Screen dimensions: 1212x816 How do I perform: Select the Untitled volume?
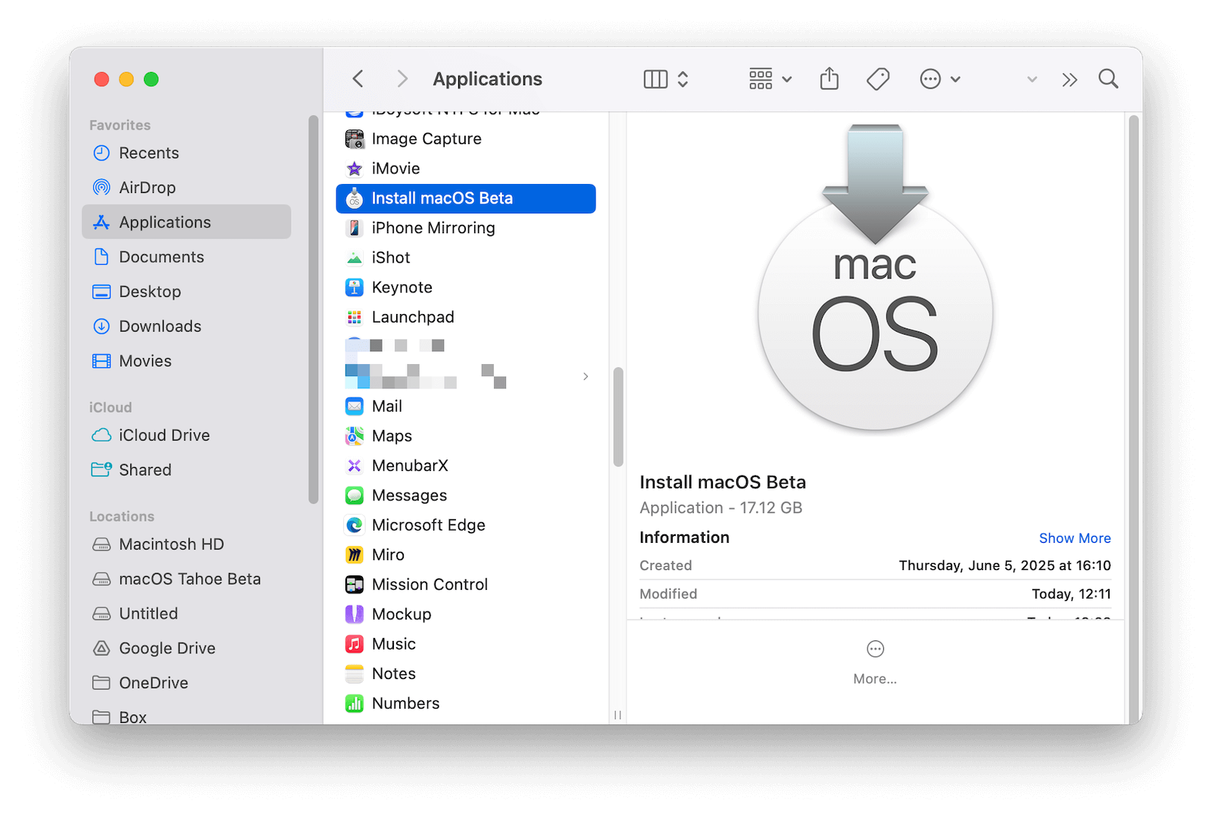(x=186, y=614)
